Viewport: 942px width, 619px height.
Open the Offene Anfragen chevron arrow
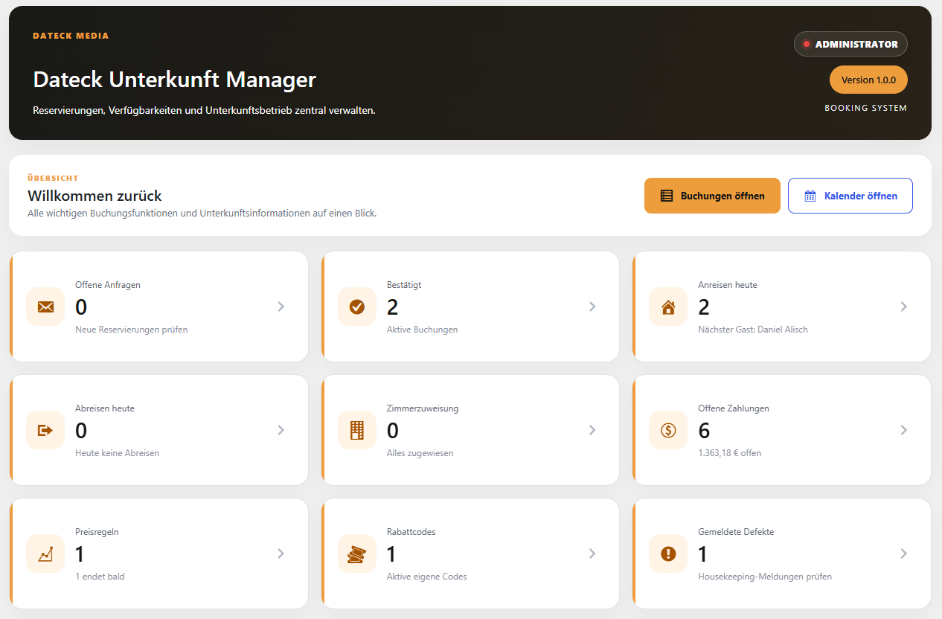(x=281, y=307)
